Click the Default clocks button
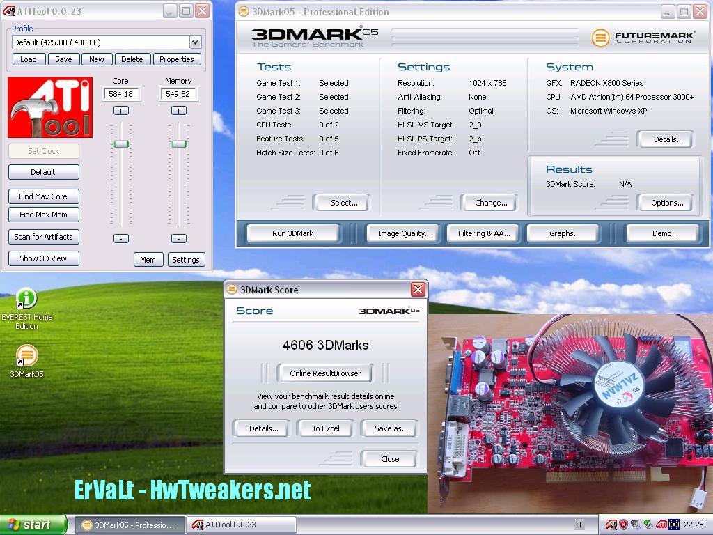This screenshot has width=713, height=535. click(x=43, y=172)
